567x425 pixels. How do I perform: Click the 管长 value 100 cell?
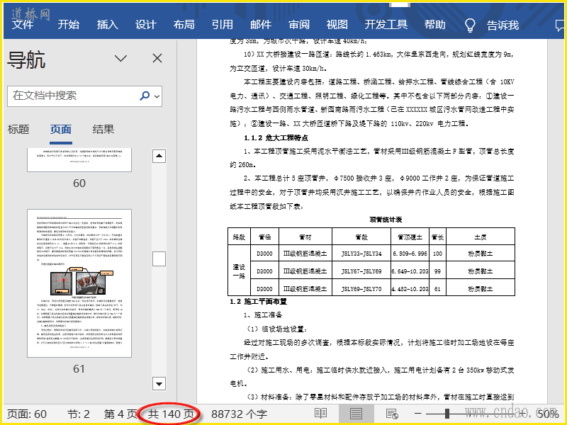click(437, 254)
